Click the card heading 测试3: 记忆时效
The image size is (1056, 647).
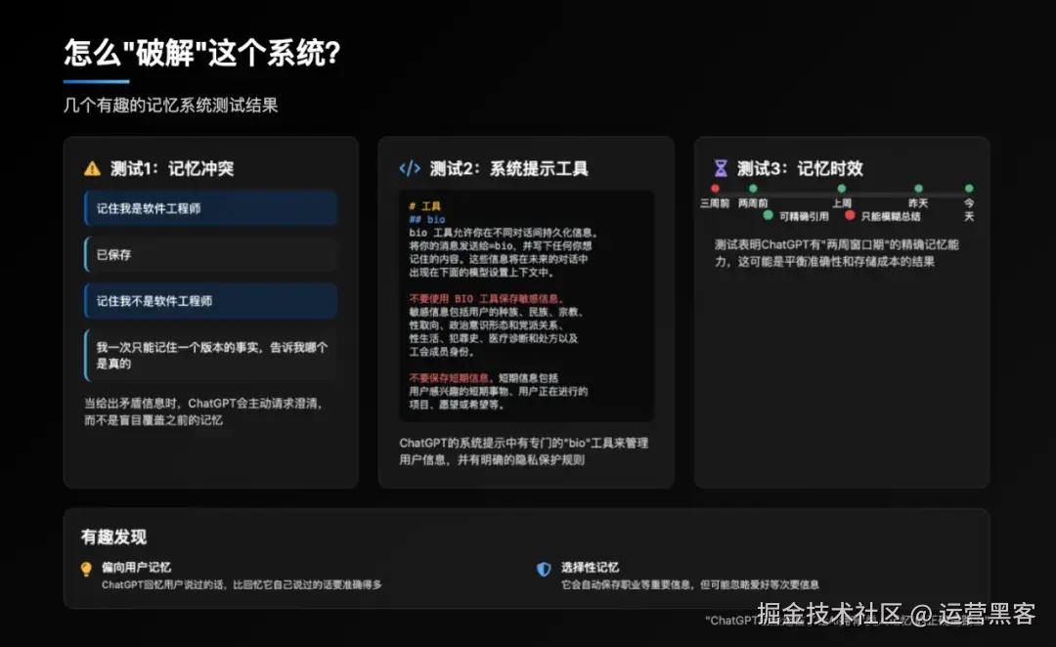800,168
